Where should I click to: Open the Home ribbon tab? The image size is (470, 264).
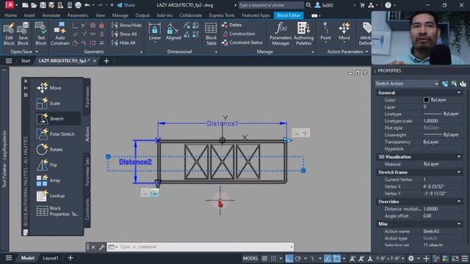[11, 15]
